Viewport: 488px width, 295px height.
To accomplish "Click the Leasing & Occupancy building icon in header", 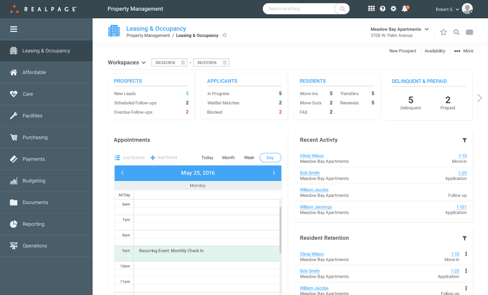I will 114,31.
